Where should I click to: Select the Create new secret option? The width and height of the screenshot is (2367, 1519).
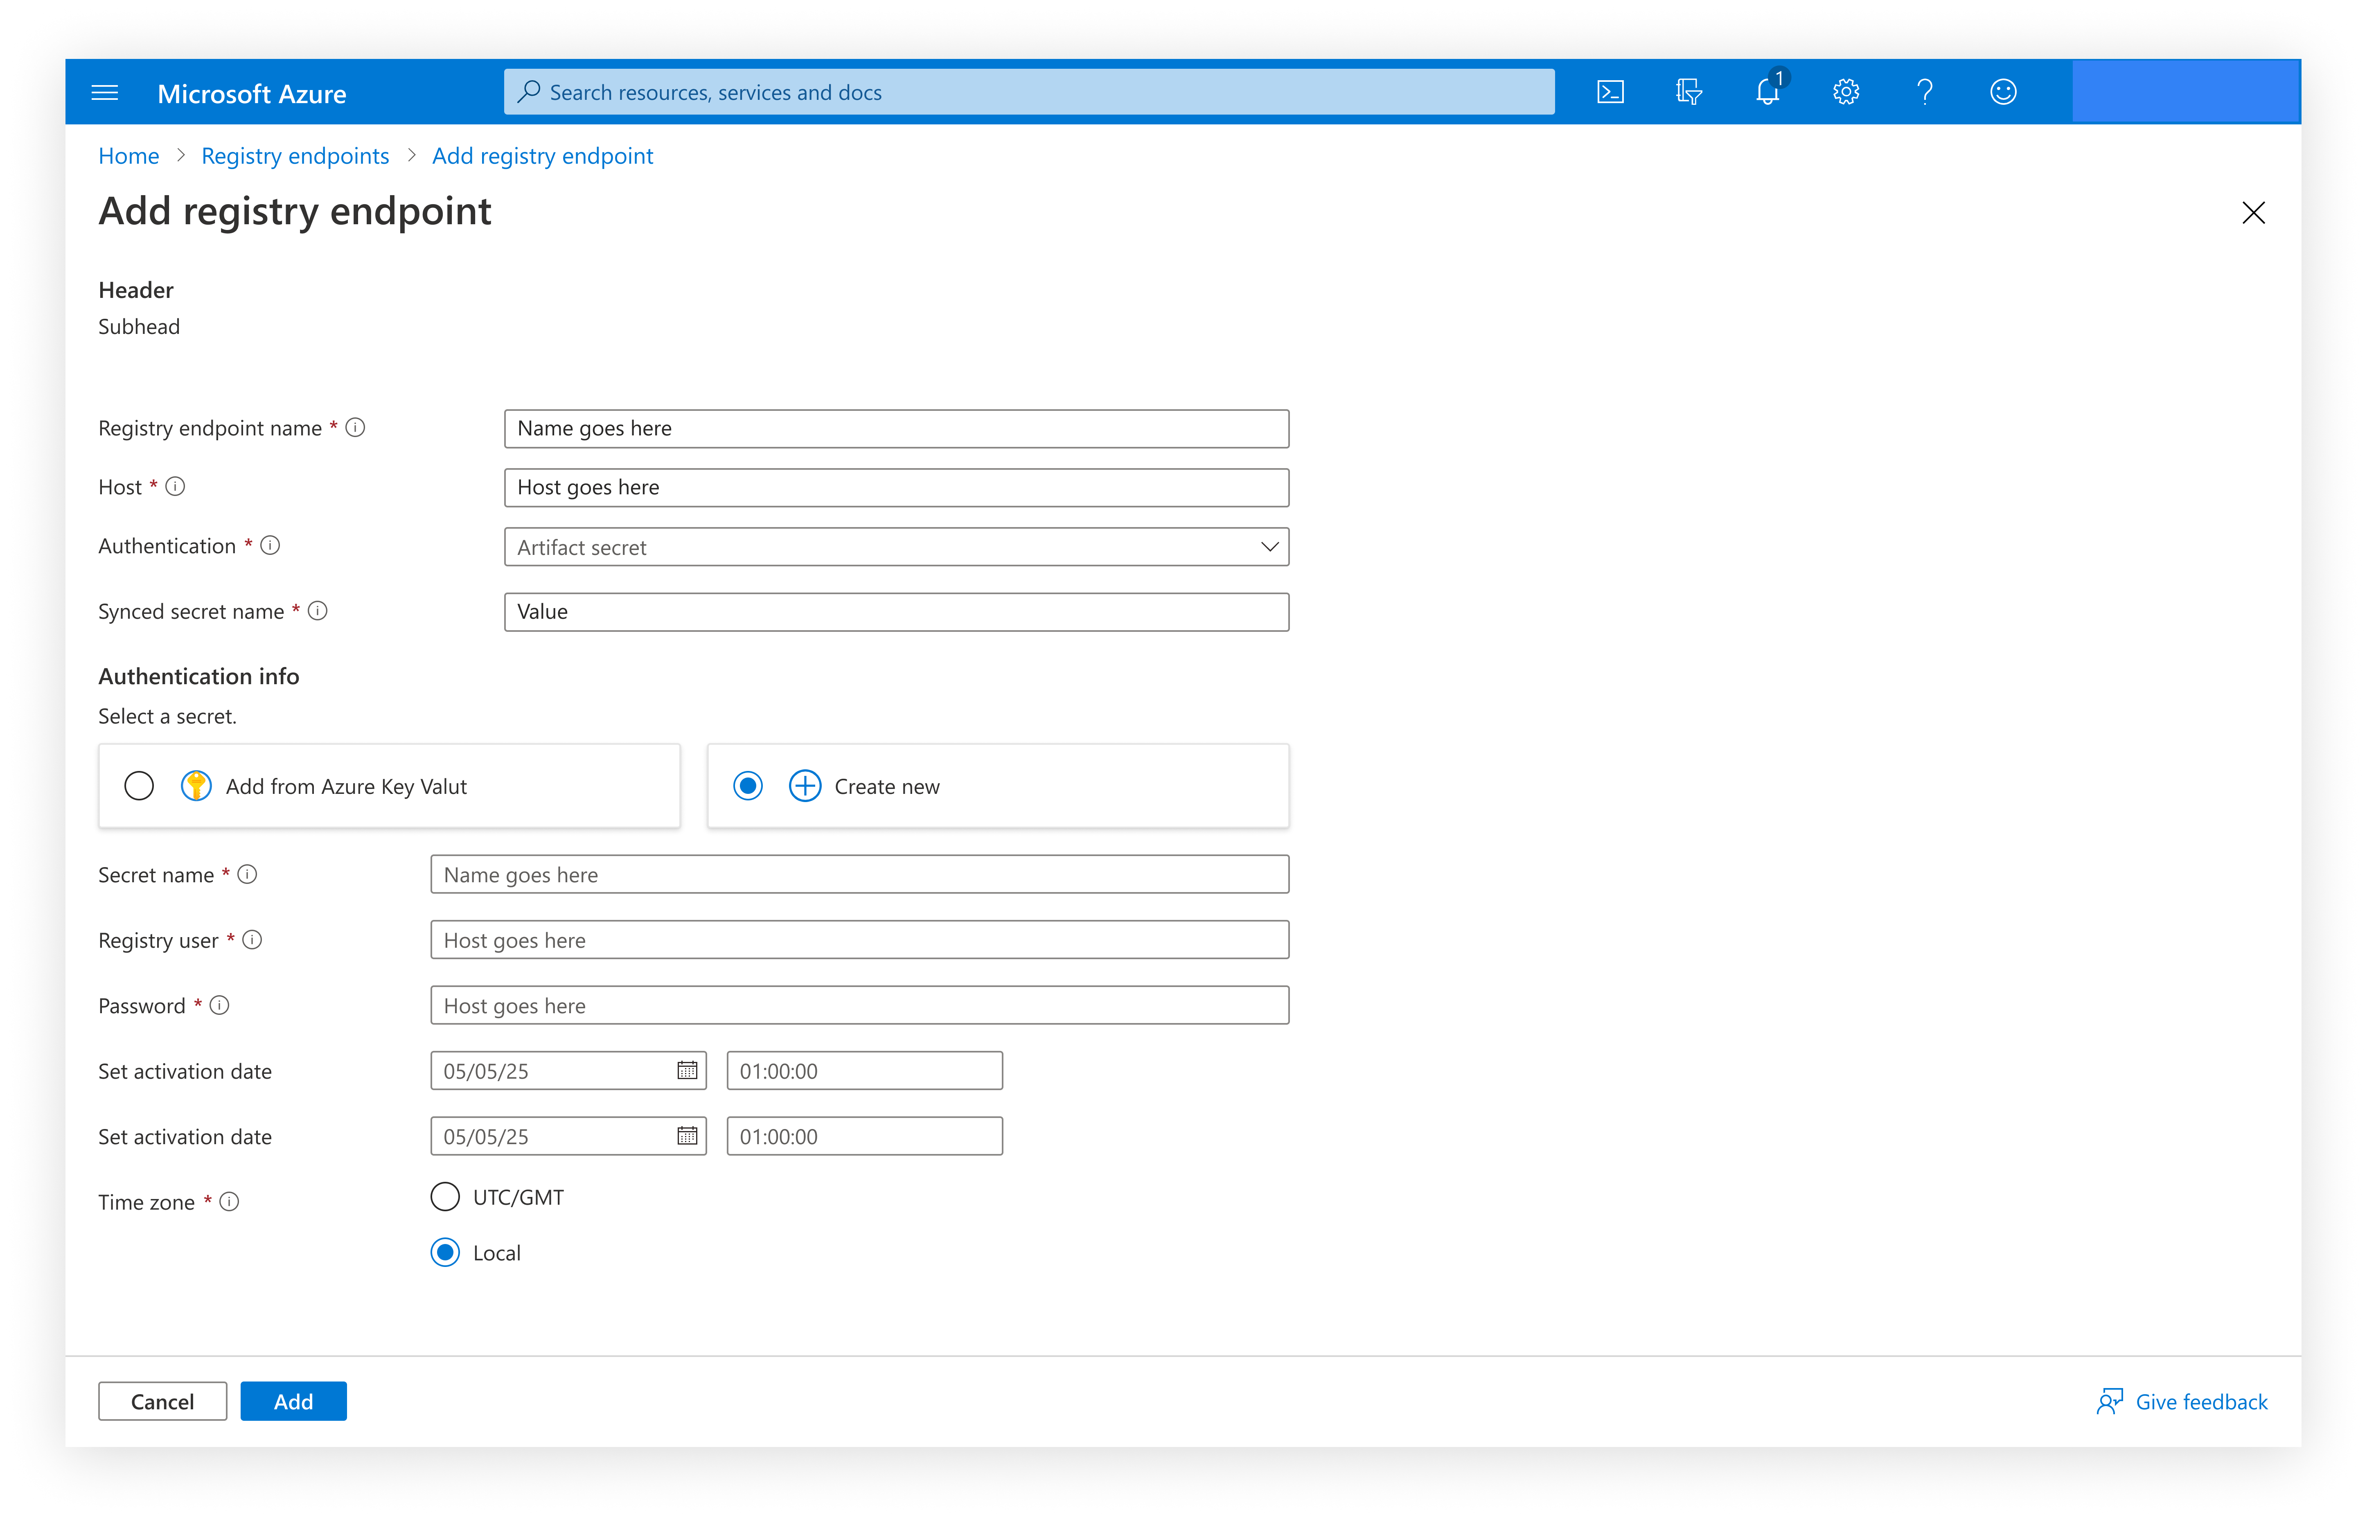pyautogui.click(x=748, y=786)
